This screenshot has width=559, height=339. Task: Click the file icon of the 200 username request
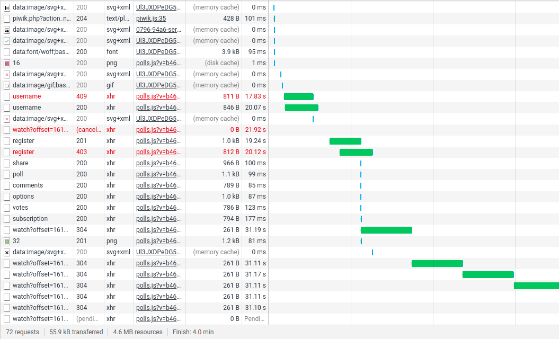pos(7,108)
